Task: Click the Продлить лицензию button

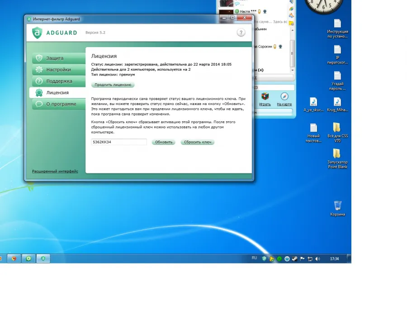Action: [113, 85]
